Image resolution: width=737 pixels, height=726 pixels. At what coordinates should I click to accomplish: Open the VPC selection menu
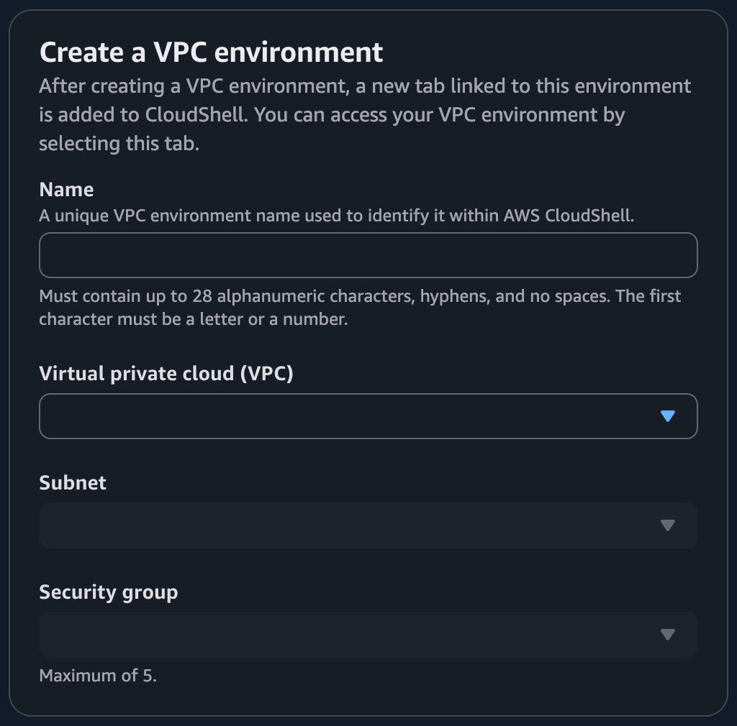click(368, 415)
